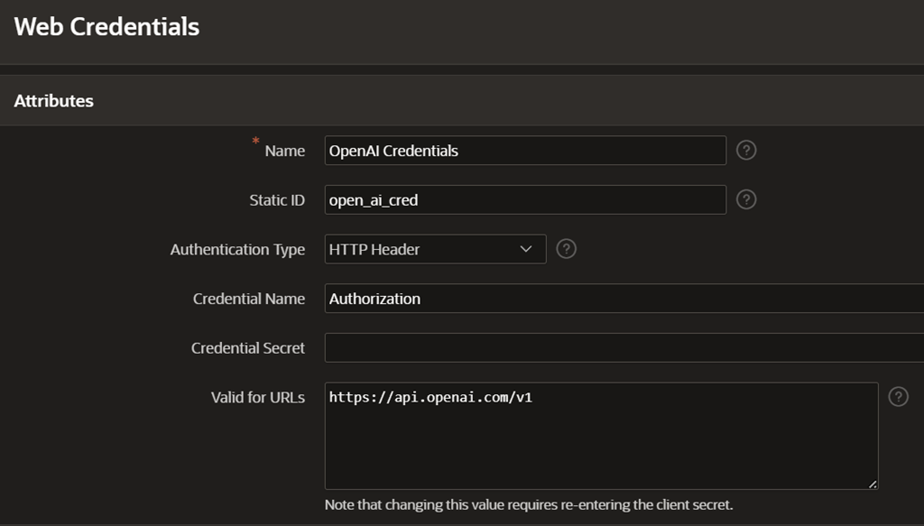The height and width of the screenshot is (526, 924).
Task: Focus the Static ID field with open_ai_cred
Action: coord(525,200)
